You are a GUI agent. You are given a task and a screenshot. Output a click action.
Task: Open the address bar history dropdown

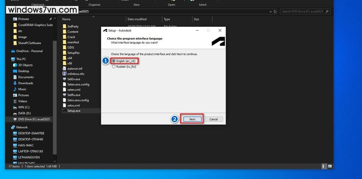coord(270,11)
